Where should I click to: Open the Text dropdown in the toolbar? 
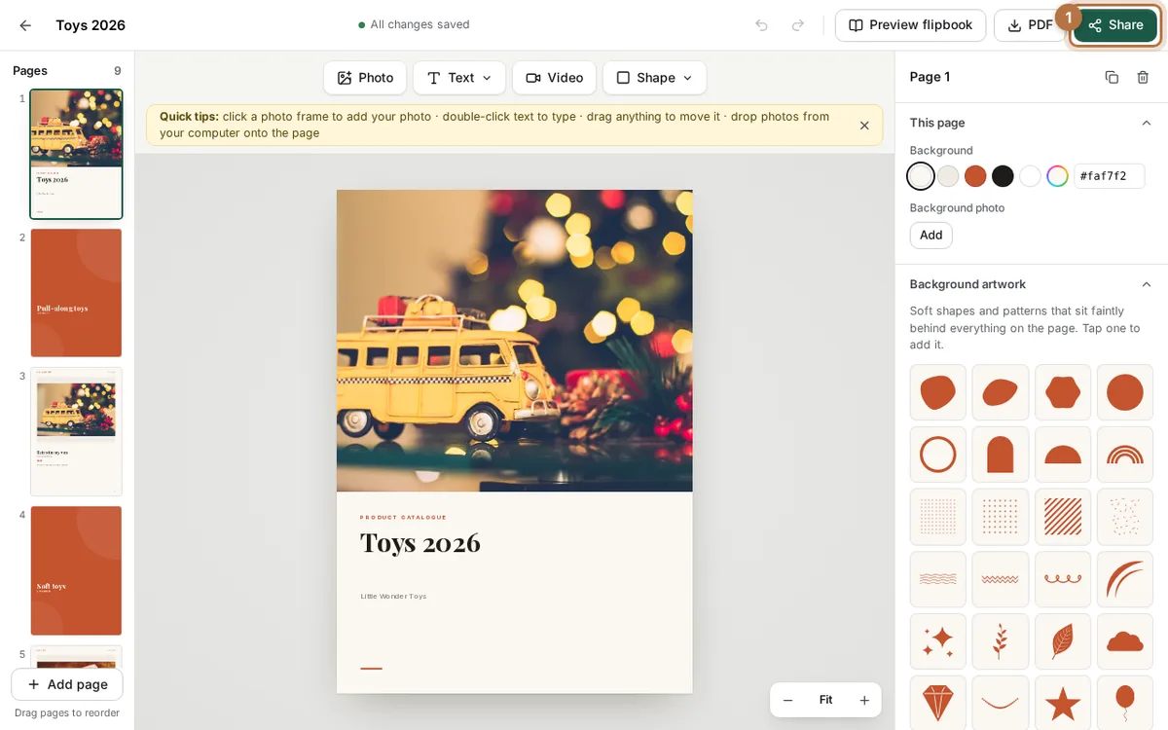tap(459, 78)
